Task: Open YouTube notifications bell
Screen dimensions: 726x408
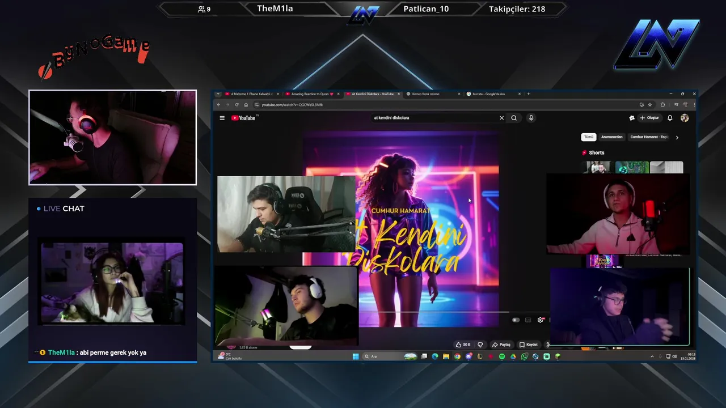Action: (670, 118)
